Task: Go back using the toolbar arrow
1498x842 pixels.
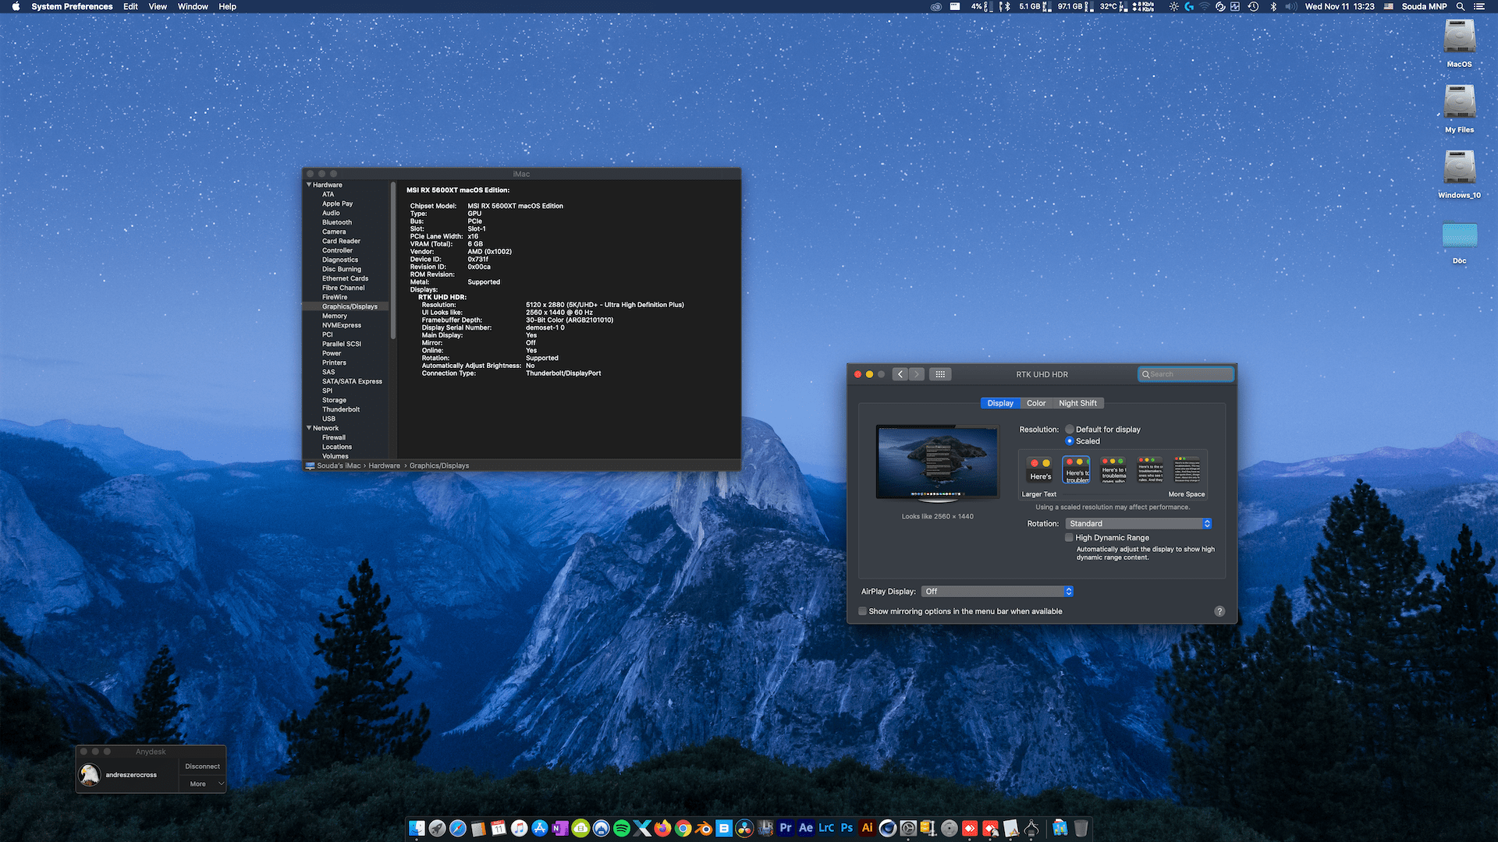Action: pyautogui.click(x=900, y=374)
